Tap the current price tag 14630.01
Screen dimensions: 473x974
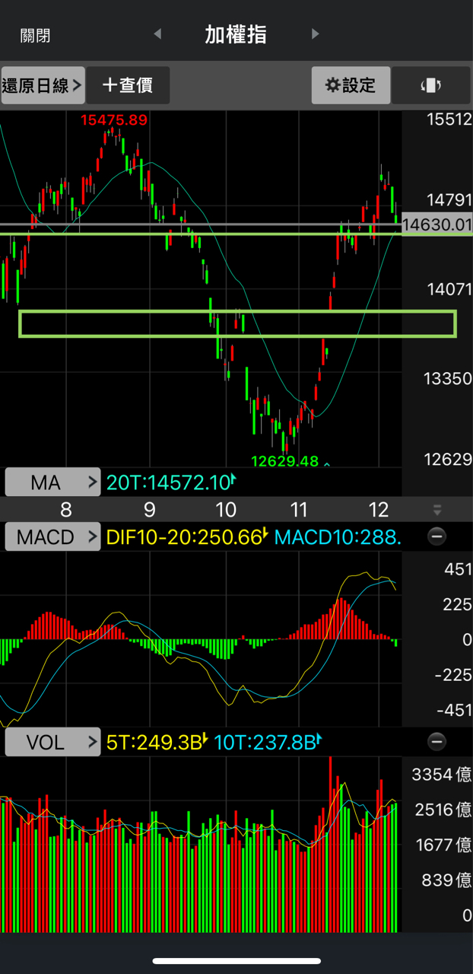point(437,224)
